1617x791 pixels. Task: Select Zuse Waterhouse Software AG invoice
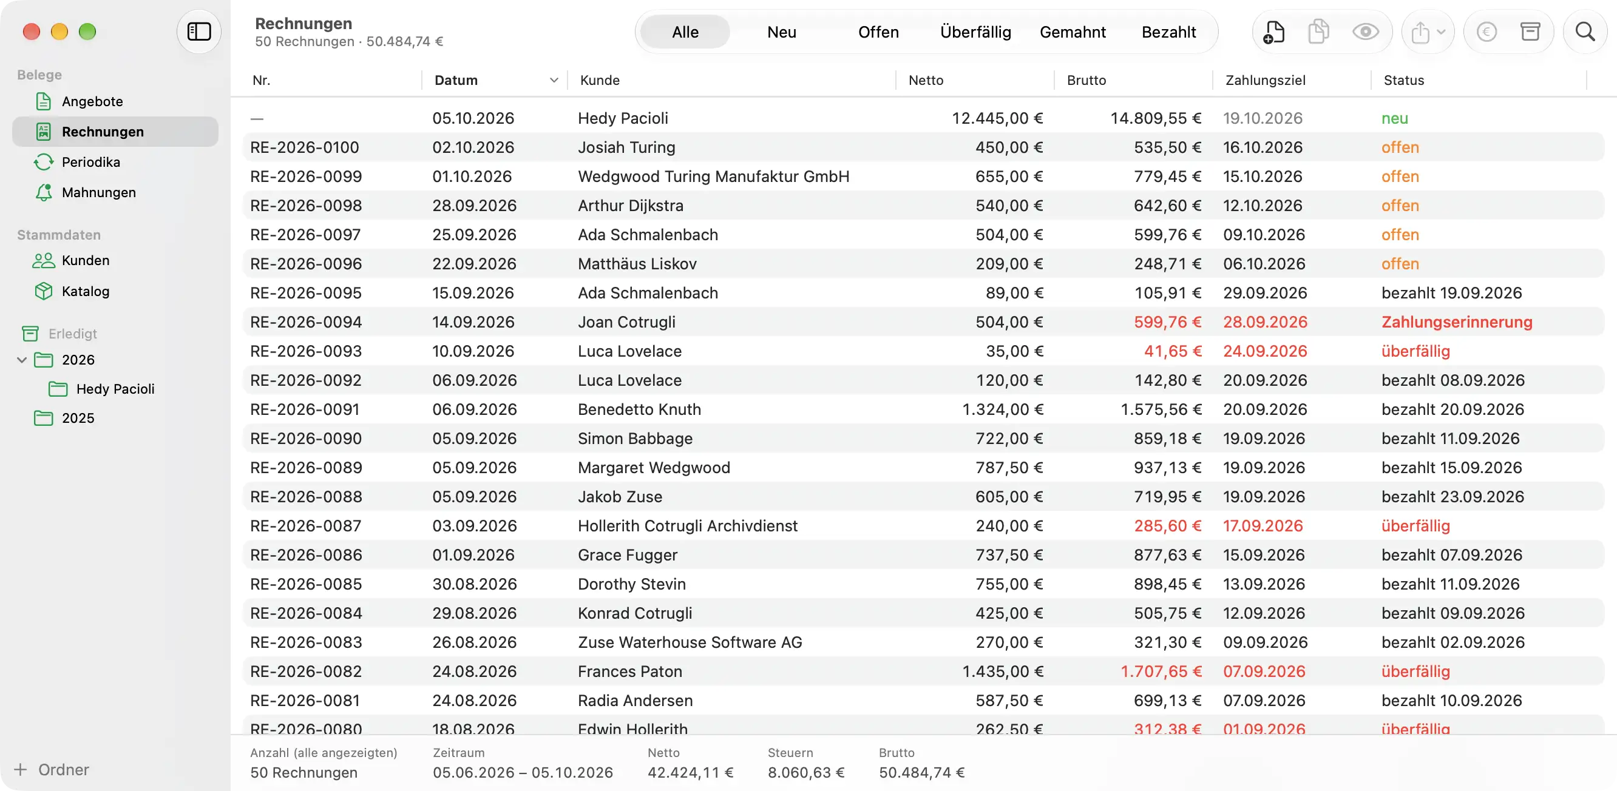point(923,642)
